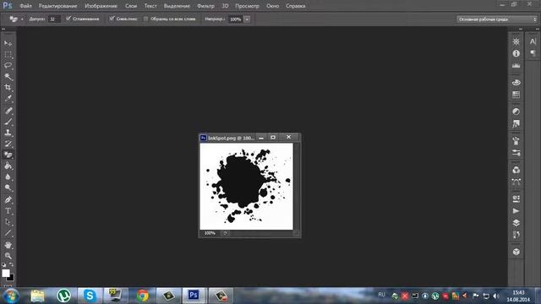Toggle the Смеж.пикс contiguous checkbox
Viewport: 541px width, 304px height.
click(112, 19)
